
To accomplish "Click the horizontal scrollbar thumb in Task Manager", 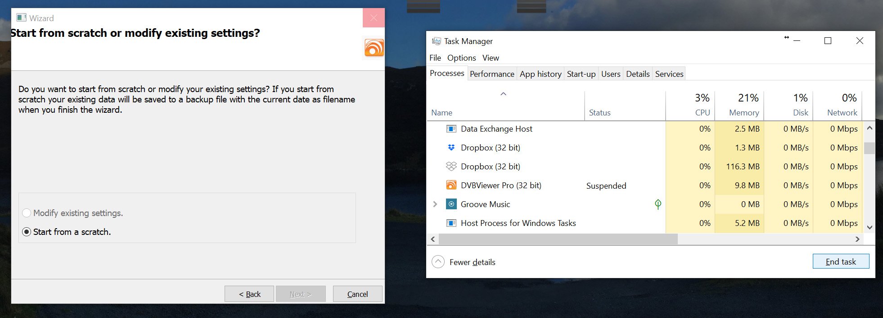I will 558,239.
